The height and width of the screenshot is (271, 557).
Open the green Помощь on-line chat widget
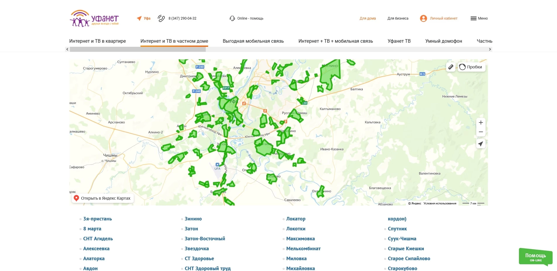pos(535,257)
